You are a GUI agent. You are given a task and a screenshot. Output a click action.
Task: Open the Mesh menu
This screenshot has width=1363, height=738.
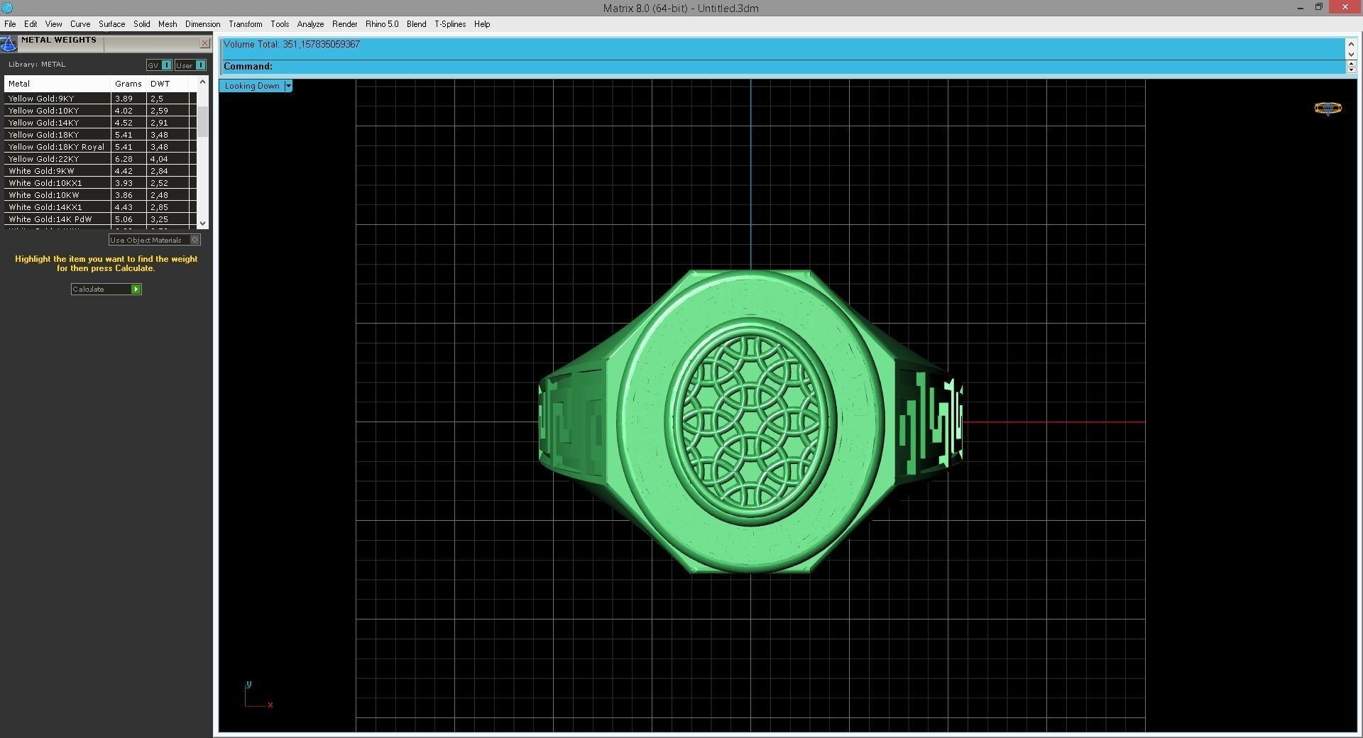coord(168,24)
